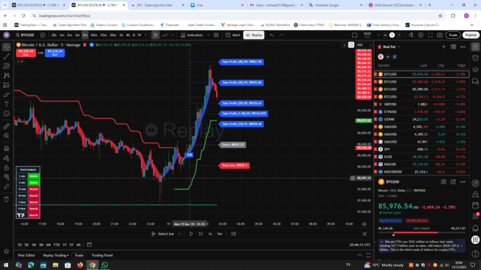
Task: Open BTCUSD symbol search
Action: tap(25, 35)
